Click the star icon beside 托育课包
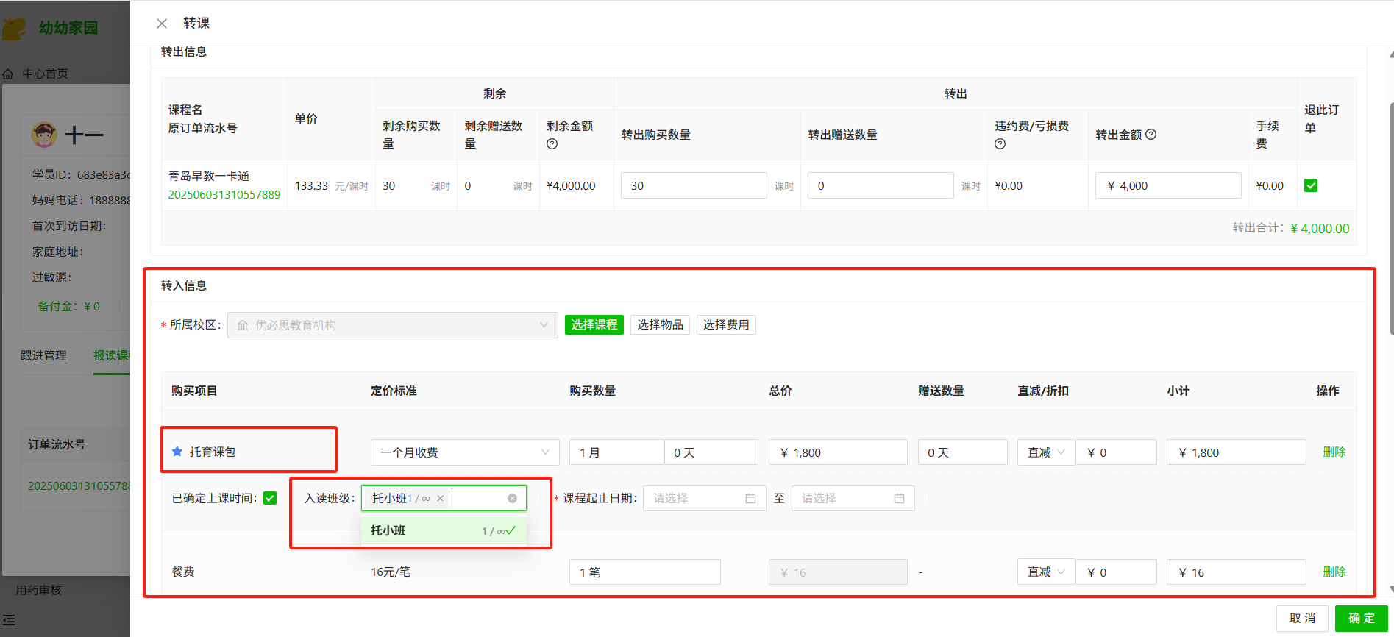This screenshot has width=1394, height=637. (x=177, y=452)
